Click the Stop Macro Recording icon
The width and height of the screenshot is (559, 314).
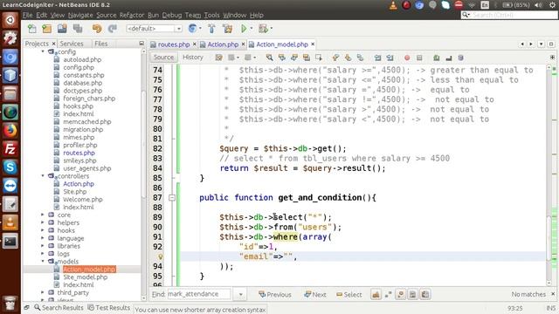[419, 58]
